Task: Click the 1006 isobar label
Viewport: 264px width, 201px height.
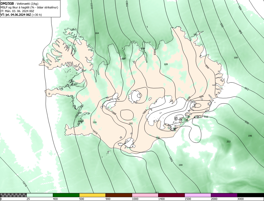Action: (x=114, y=113)
